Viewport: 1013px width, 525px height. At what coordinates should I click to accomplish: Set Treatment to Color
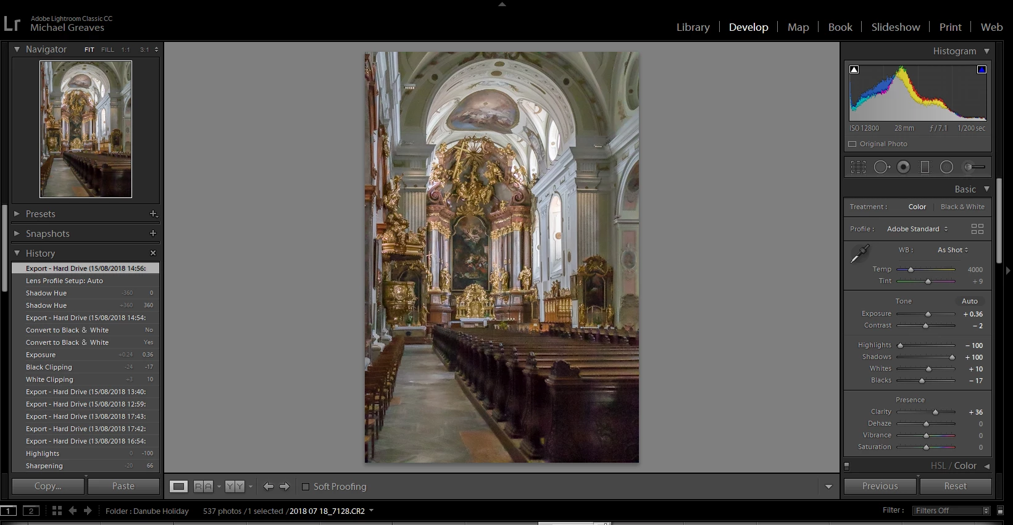point(917,207)
